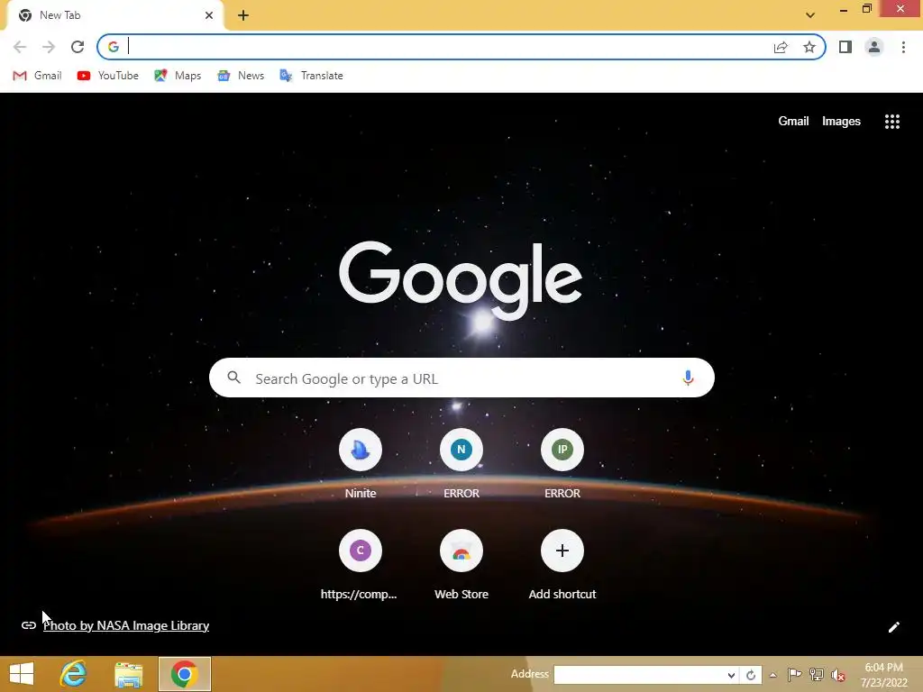923x692 pixels.
Task: Open Chrome's three-dot menu
Action: click(903, 47)
